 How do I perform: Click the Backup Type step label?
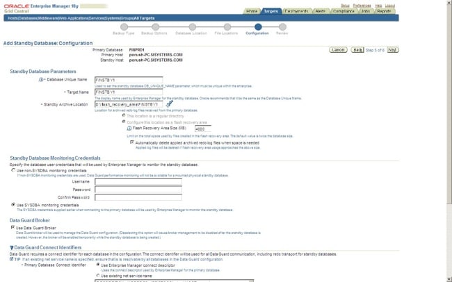pyautogui.click(x=123, y=33)
